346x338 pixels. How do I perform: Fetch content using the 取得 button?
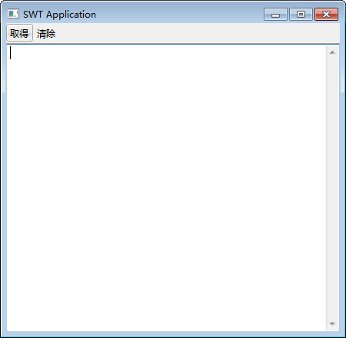[x=19, y=33]
